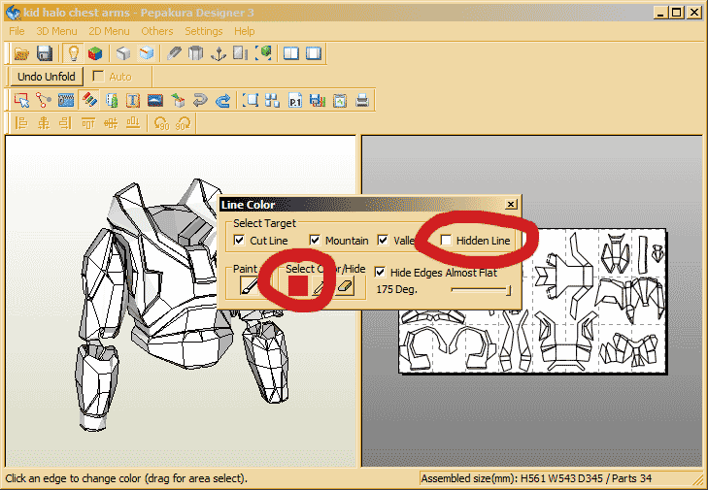Click the eraser hide button in Line Color

[x=345, y=286]
